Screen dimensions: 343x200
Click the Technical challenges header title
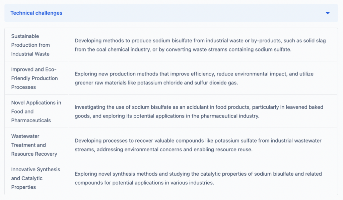tap(36, 13)
